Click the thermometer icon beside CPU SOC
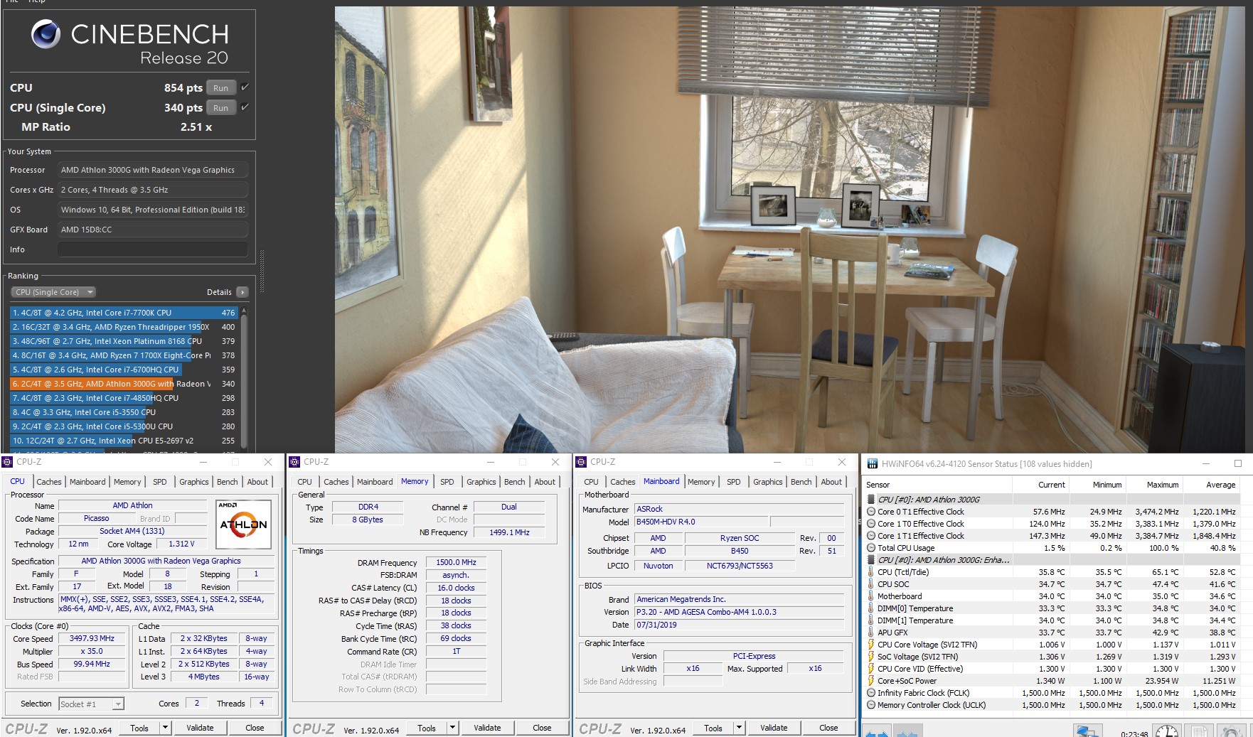The image size is (1253, 737). pyautogui.click(x=871, y=584)
